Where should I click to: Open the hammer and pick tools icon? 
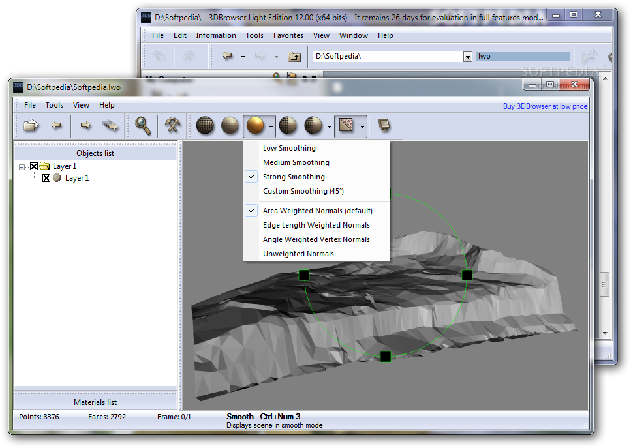173,126
